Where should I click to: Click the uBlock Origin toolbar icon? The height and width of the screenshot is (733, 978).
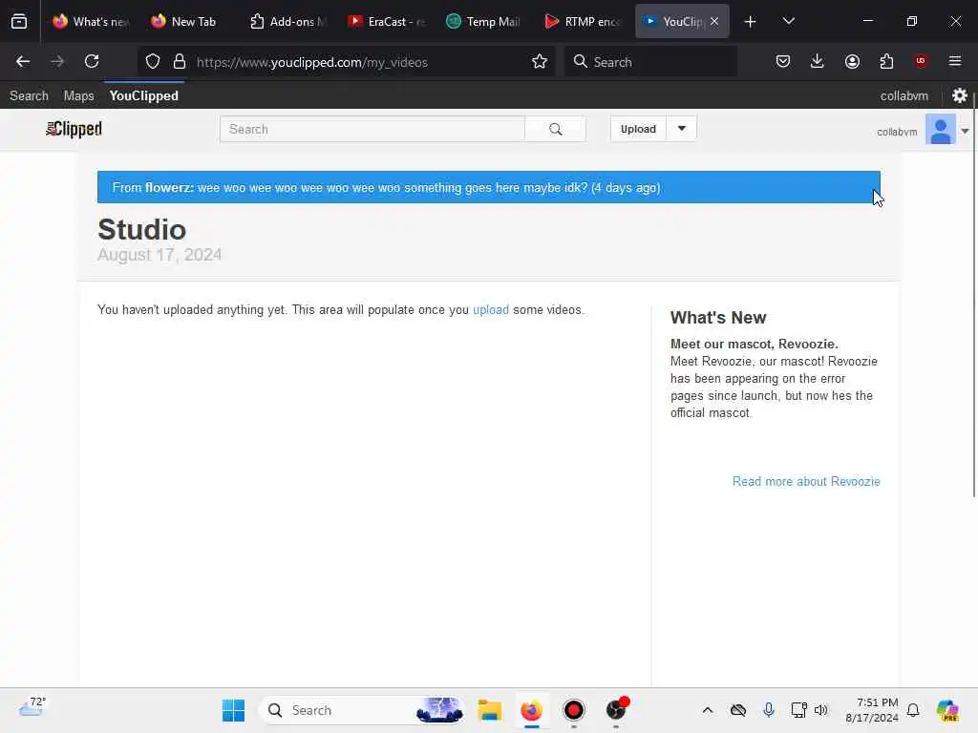(x=921, y=62)
